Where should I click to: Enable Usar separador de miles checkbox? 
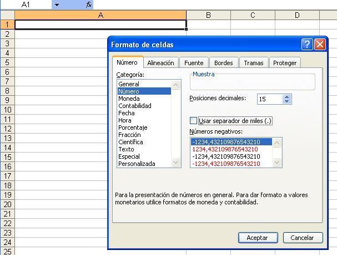(x=194, y=121)
